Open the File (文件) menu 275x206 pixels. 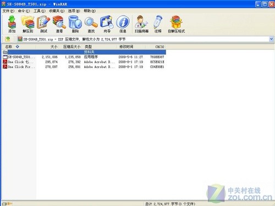coord(8,11)
